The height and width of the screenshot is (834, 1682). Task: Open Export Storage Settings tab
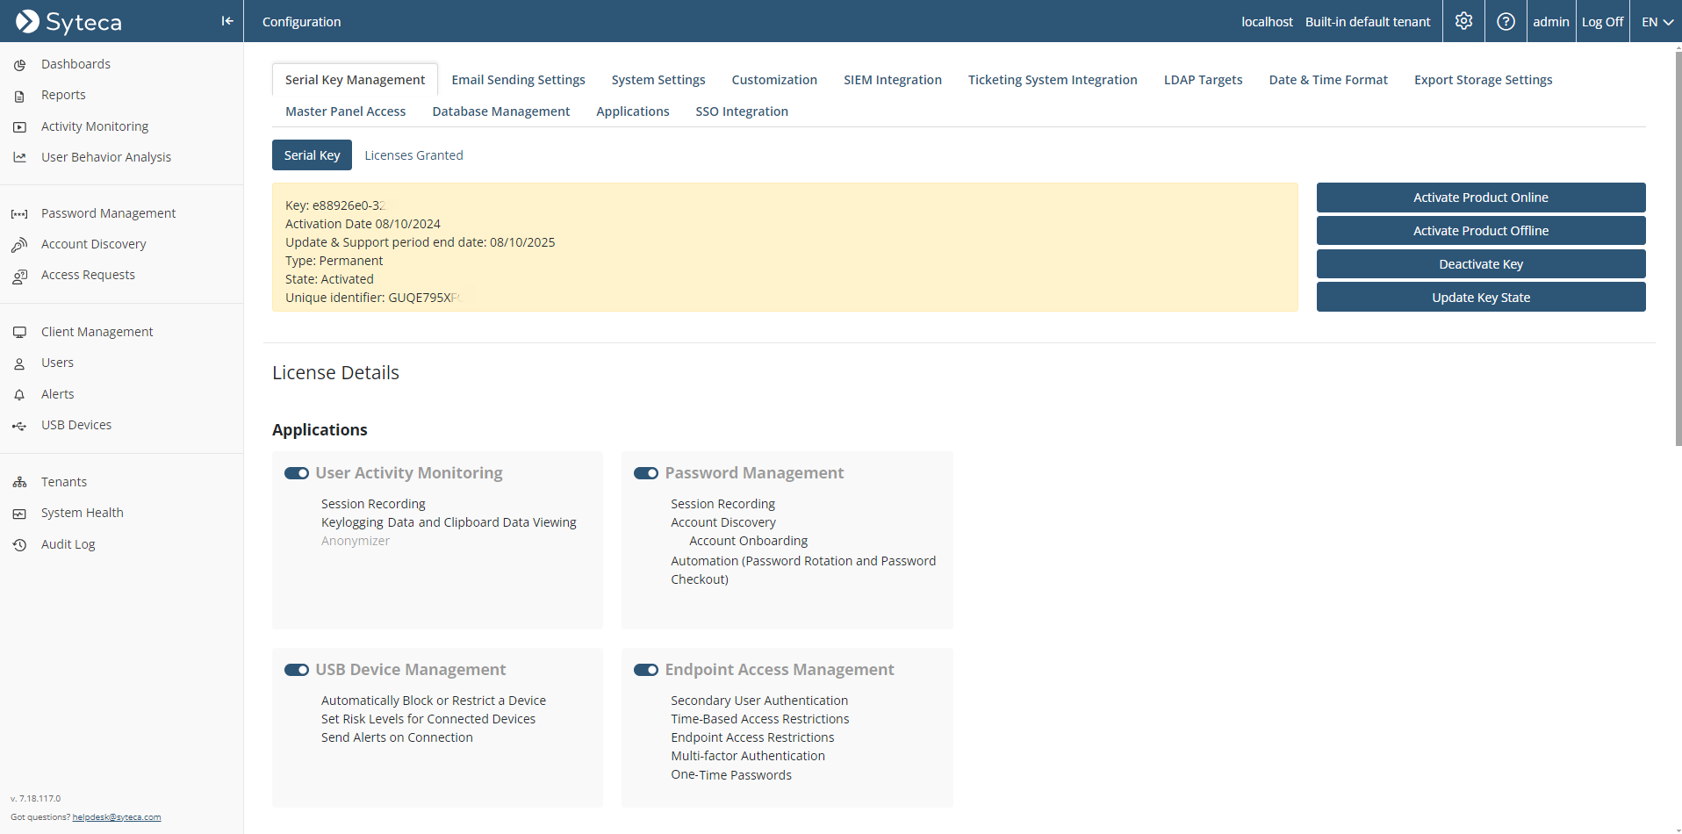(1483, 80)
